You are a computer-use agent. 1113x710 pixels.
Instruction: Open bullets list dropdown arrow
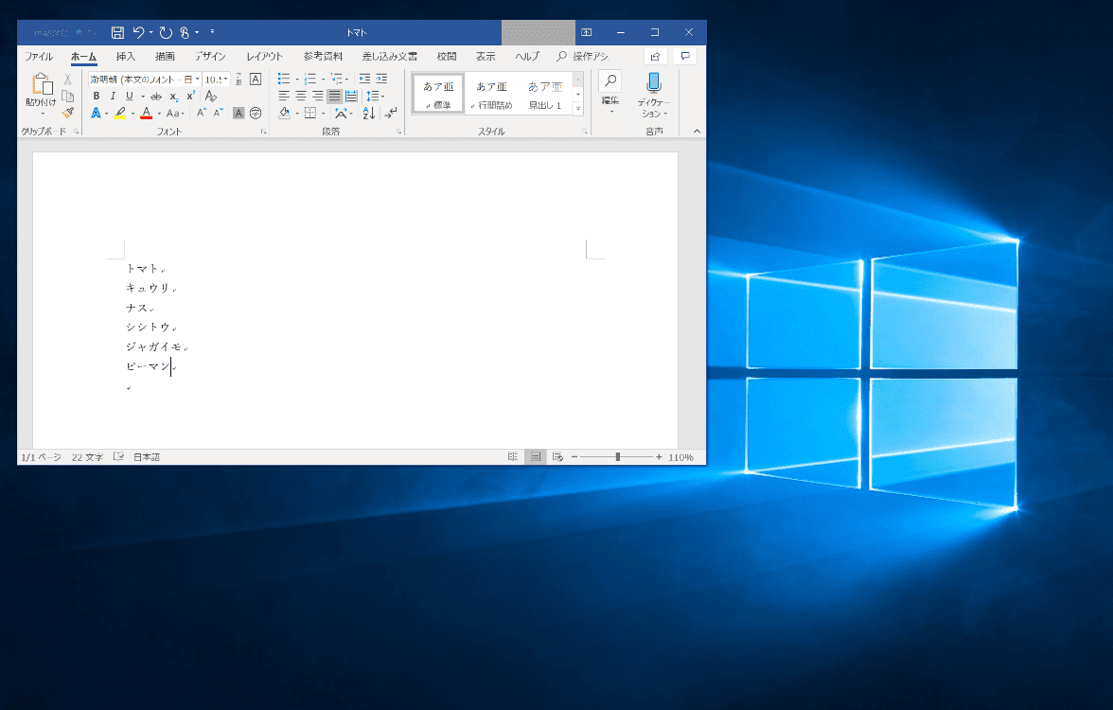tap(297, 80)
